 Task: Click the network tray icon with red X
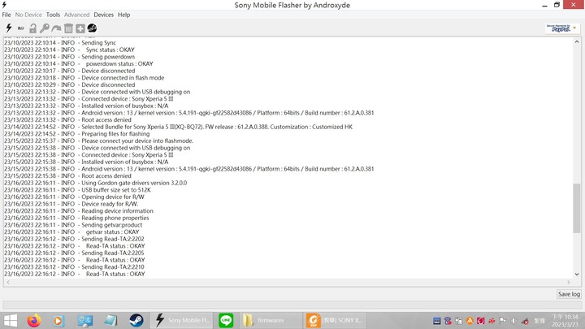tap(526, 321)
